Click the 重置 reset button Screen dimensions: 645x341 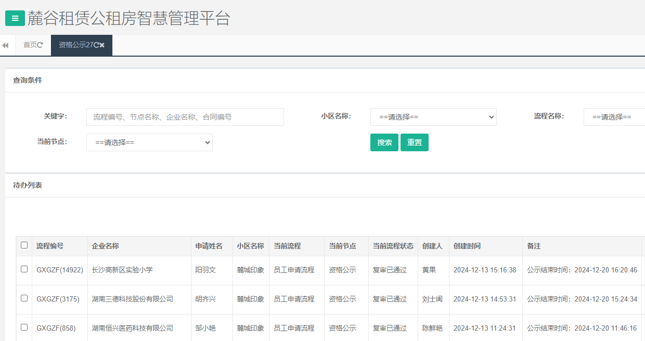415,142
